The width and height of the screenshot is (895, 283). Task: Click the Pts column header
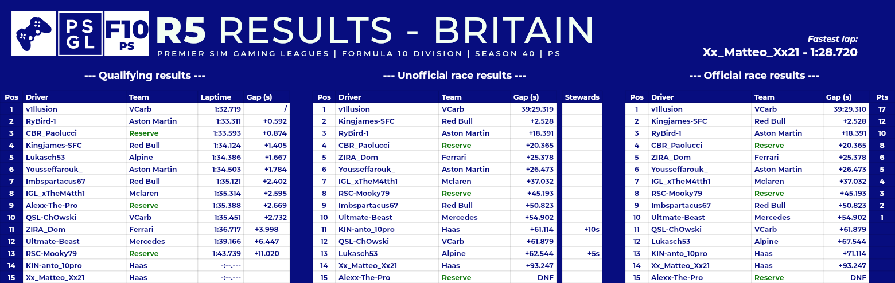pos(882,97)
